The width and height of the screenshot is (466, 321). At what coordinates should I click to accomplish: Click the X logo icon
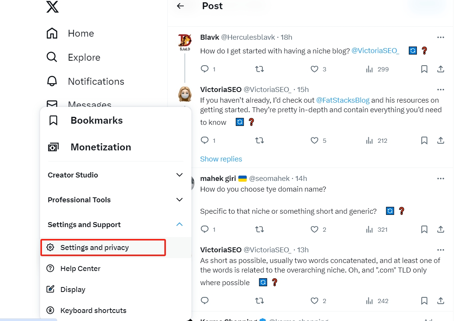(x=53, y=6)
